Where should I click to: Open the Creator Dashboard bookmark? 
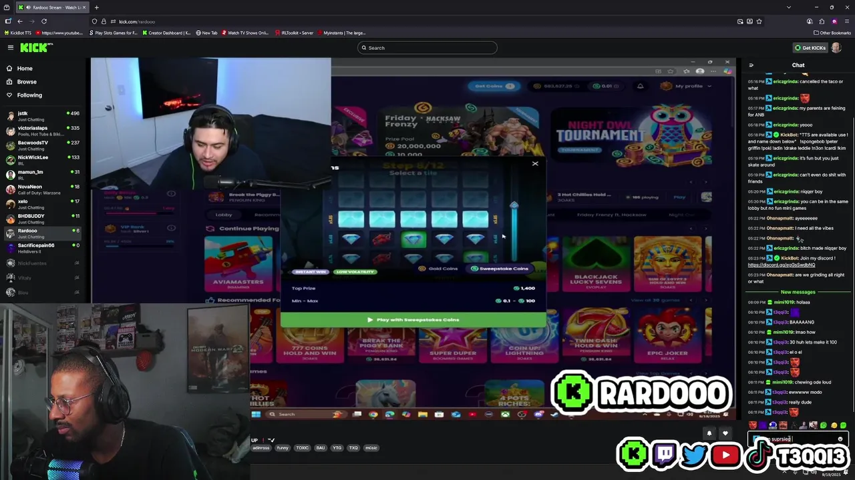coord(167,33)
